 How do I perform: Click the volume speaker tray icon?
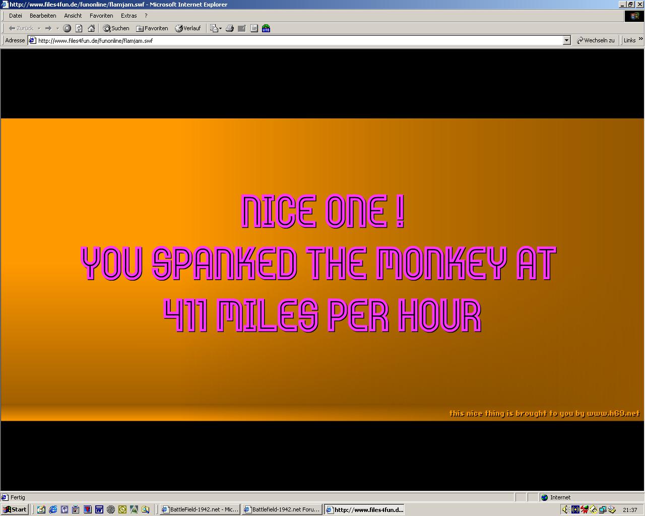[565, 509]
